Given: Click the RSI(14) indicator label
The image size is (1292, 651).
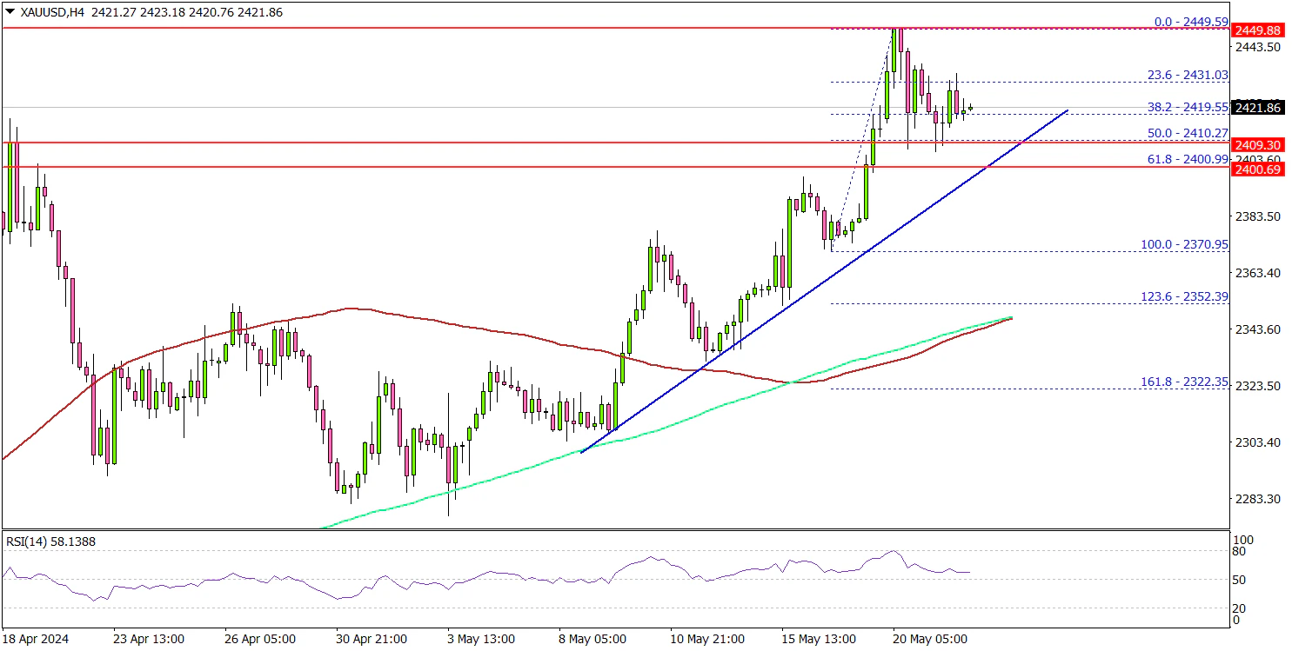Looking at the screenshot, I should (50, 541).
